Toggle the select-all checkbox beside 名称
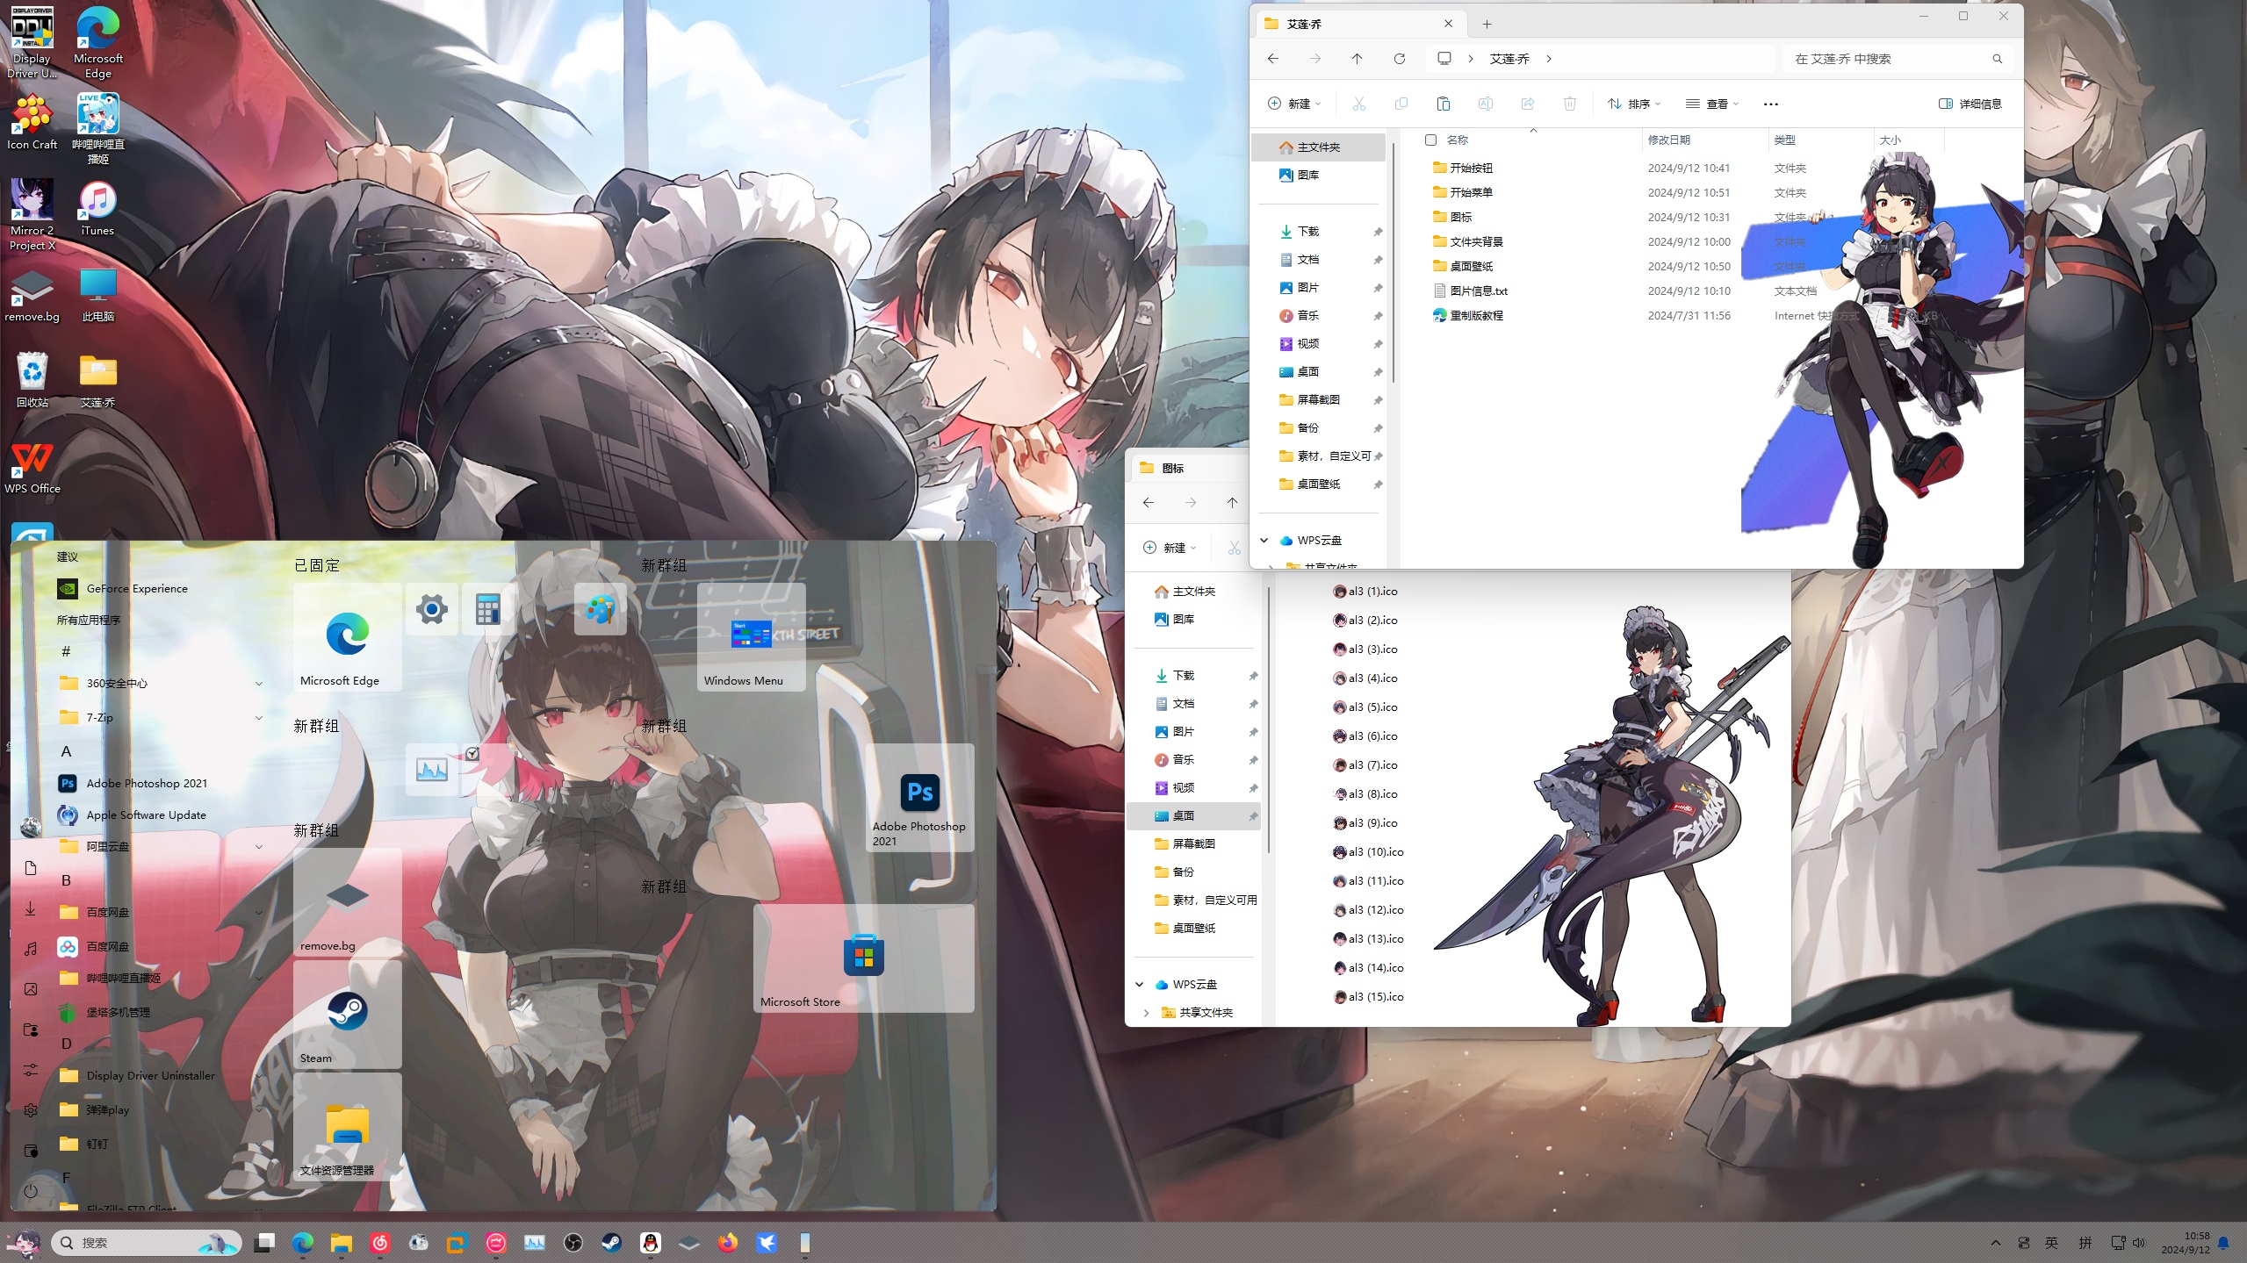This screenshot has height=1263, width=2247. pyautogui.click(x=1430, y=140)
